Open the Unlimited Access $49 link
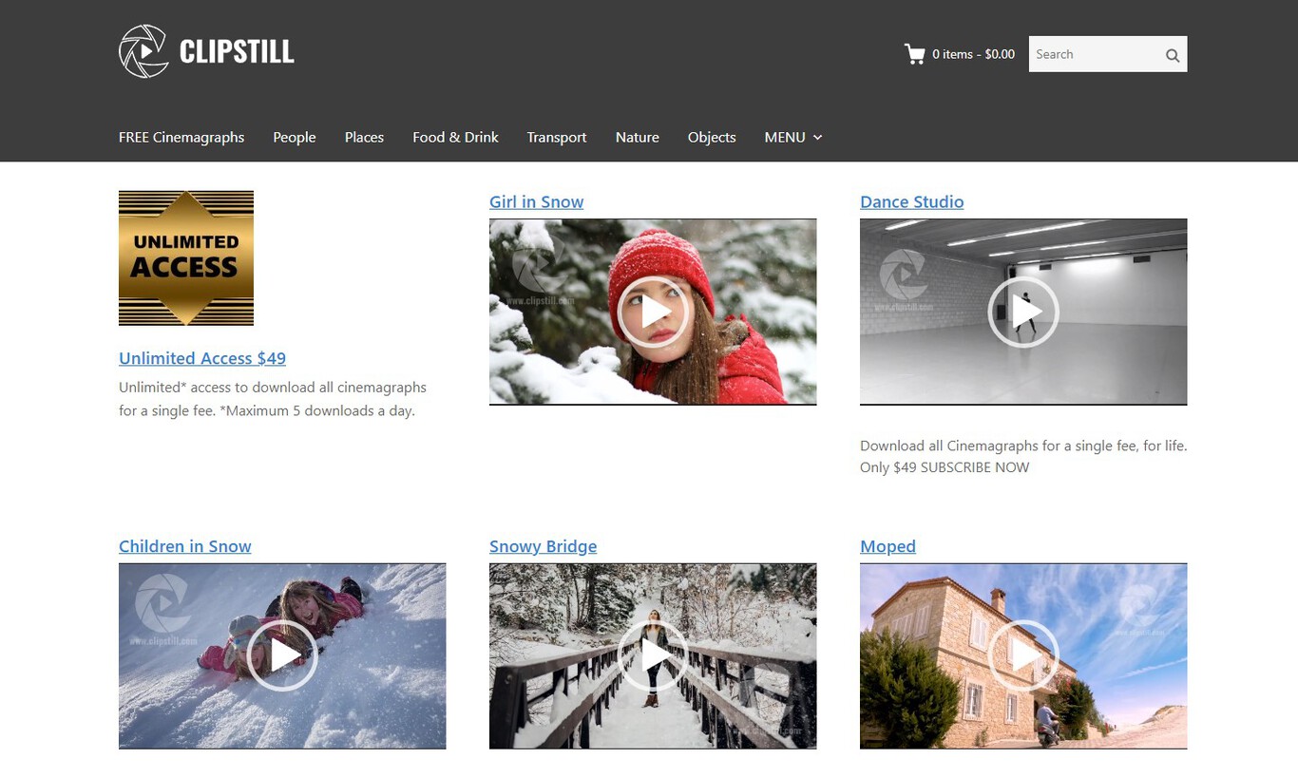The image size is (1298, 778). (x=202, y=358)
